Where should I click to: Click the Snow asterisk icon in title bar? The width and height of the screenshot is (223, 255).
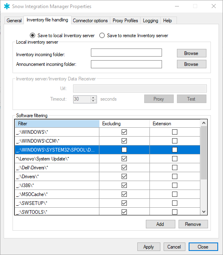point(6,6)
